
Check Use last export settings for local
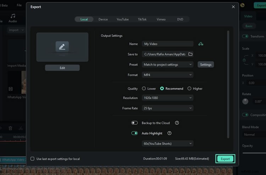[x=33, y=159]
